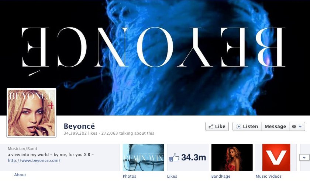Open the Photos tile thumbnail
Screen dimensions: 310x181
click(143, 157)
